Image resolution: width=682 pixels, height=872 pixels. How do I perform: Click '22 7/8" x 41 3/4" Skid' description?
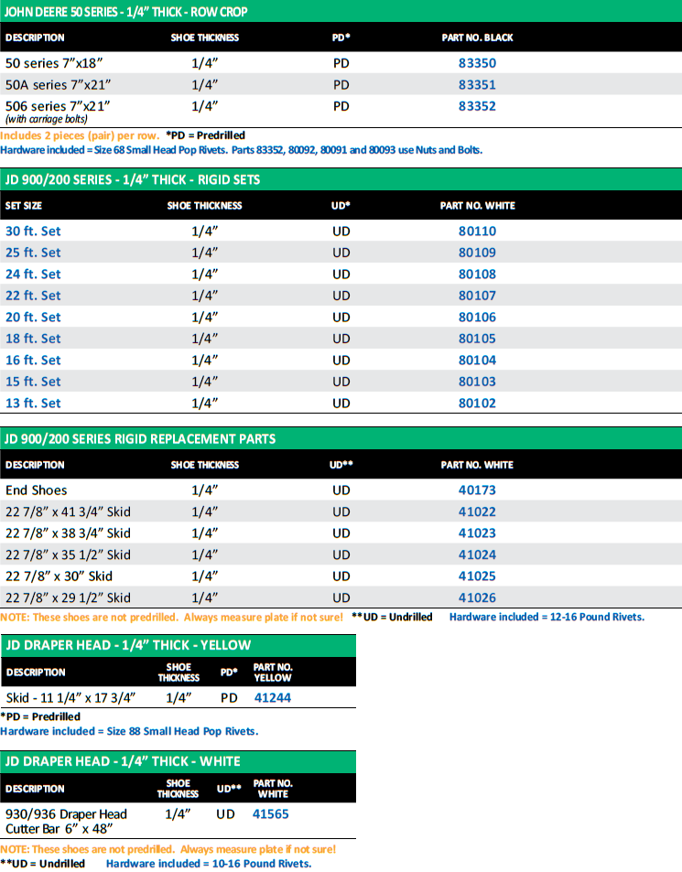pos(68,511)
